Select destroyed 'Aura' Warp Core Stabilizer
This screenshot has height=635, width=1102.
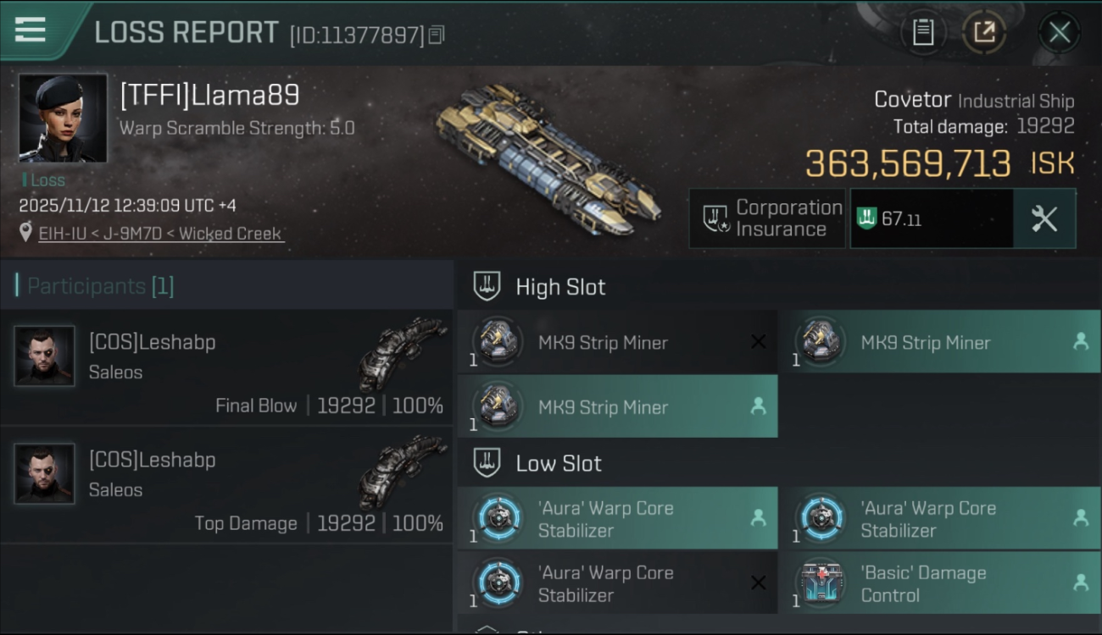point(617,583)
